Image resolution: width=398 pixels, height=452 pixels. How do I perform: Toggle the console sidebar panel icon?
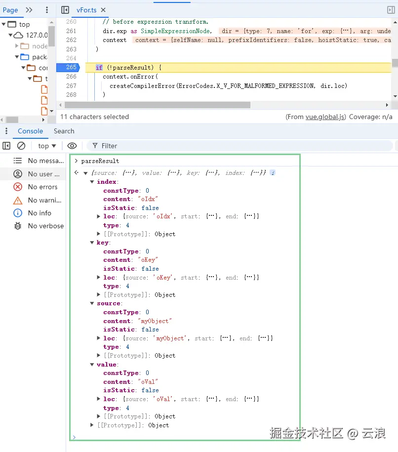pyautogui.click(x=6, y=146)
